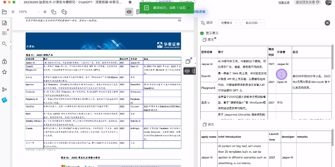Open a file with the folder icon
Image resolution: width=335 pixels, height=167 pixels.
pyautogui.click(x=4, y=12)
